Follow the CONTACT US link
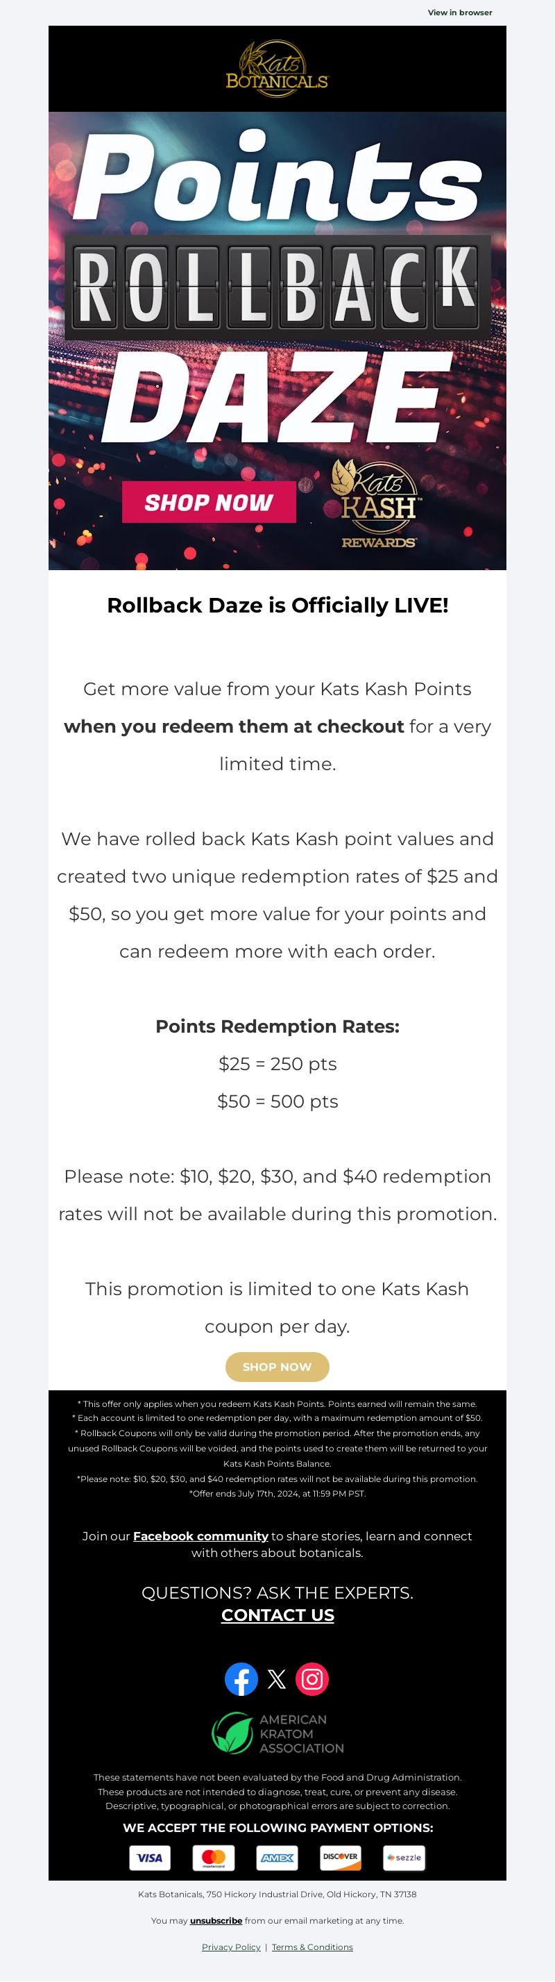The width and height of the screenshot is (555, 1982). click(277, 1615)
